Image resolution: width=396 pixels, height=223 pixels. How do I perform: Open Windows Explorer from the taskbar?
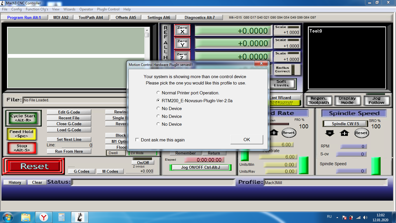(26, 217)
